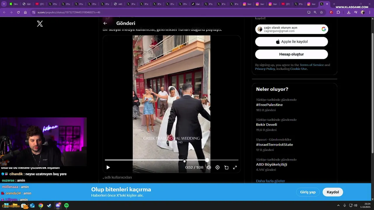374x210 pixels.
Task: Click the Hesap oluştur button
Action: click(x=292, y=54)
